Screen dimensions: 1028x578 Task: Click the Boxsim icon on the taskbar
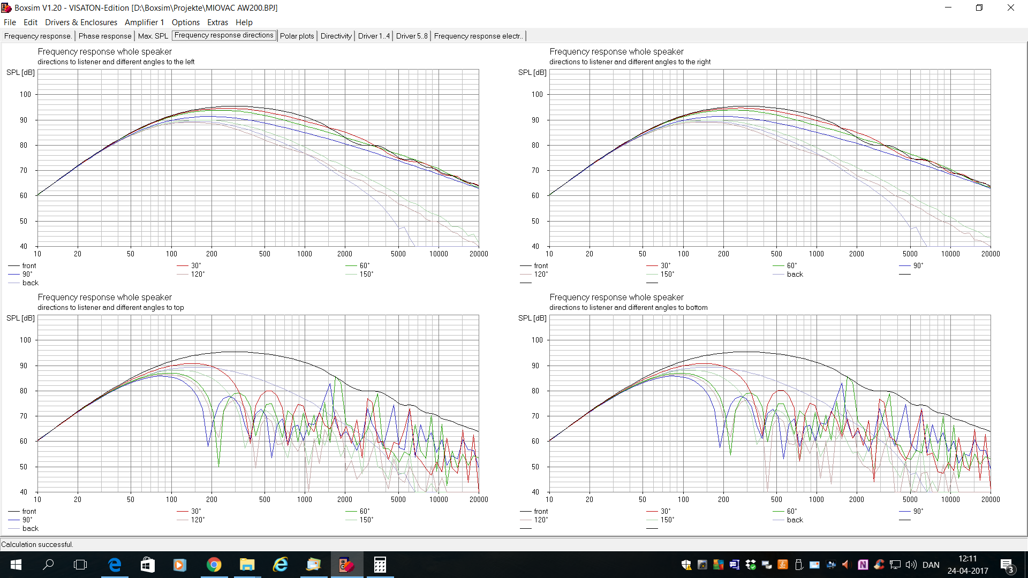347,565
